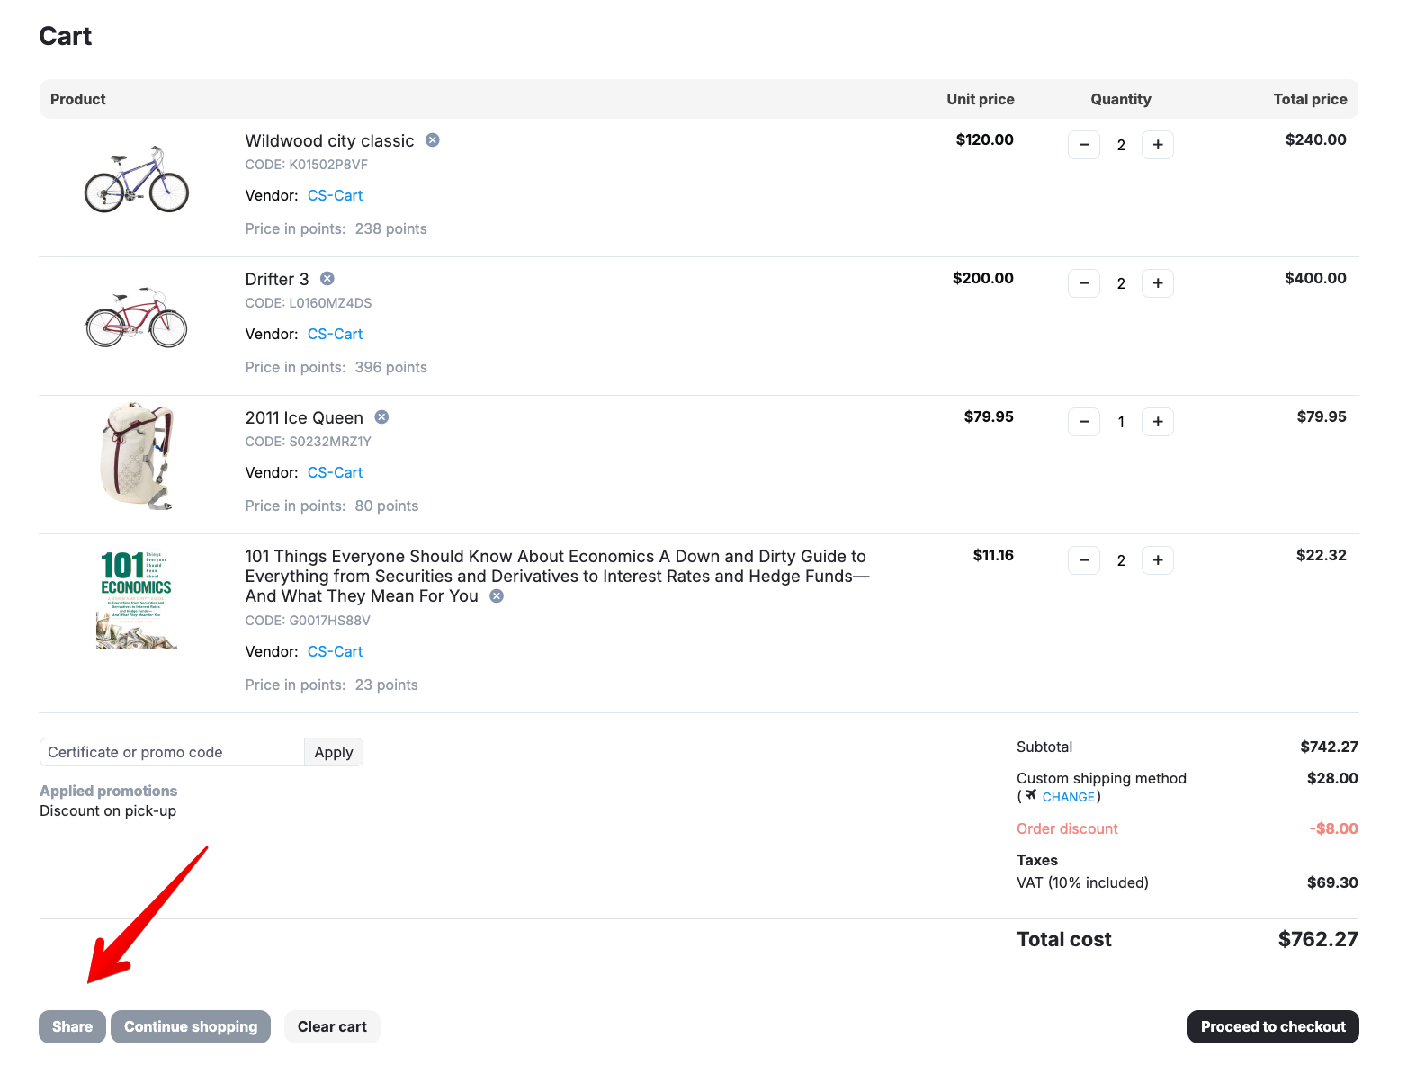
Task: Decrease Drifter 3 quantity with minus
Action: [x=1084, y=283]
